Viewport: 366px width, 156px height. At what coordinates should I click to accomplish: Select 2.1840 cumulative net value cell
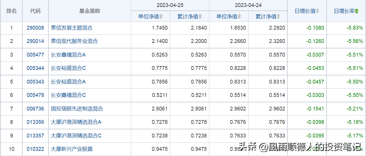coord(199,28)
